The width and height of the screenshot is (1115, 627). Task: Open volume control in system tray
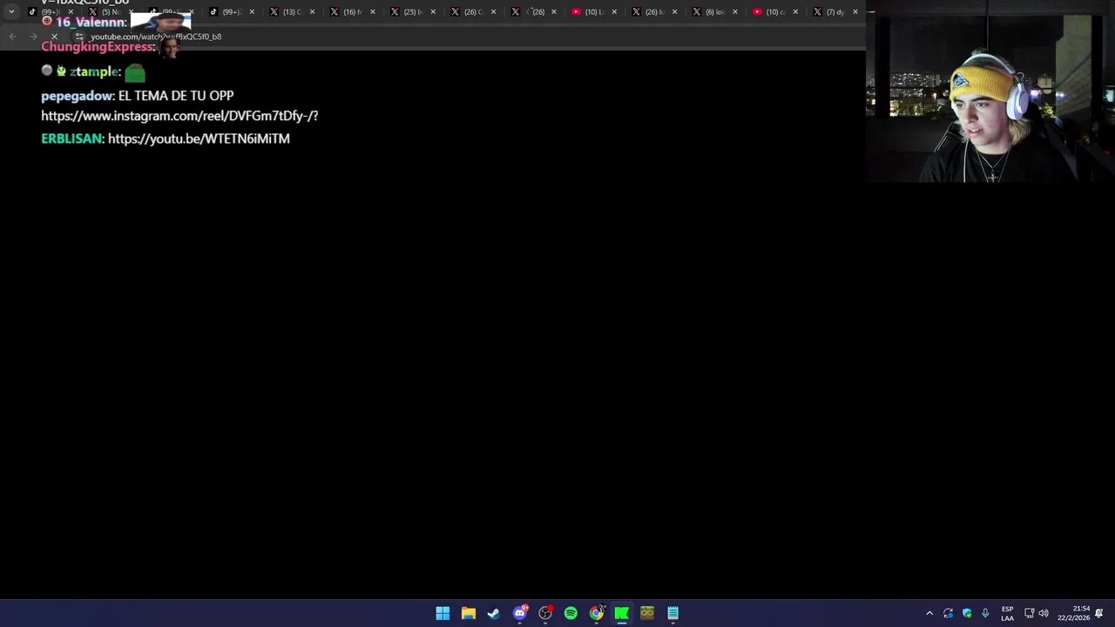1044,613
